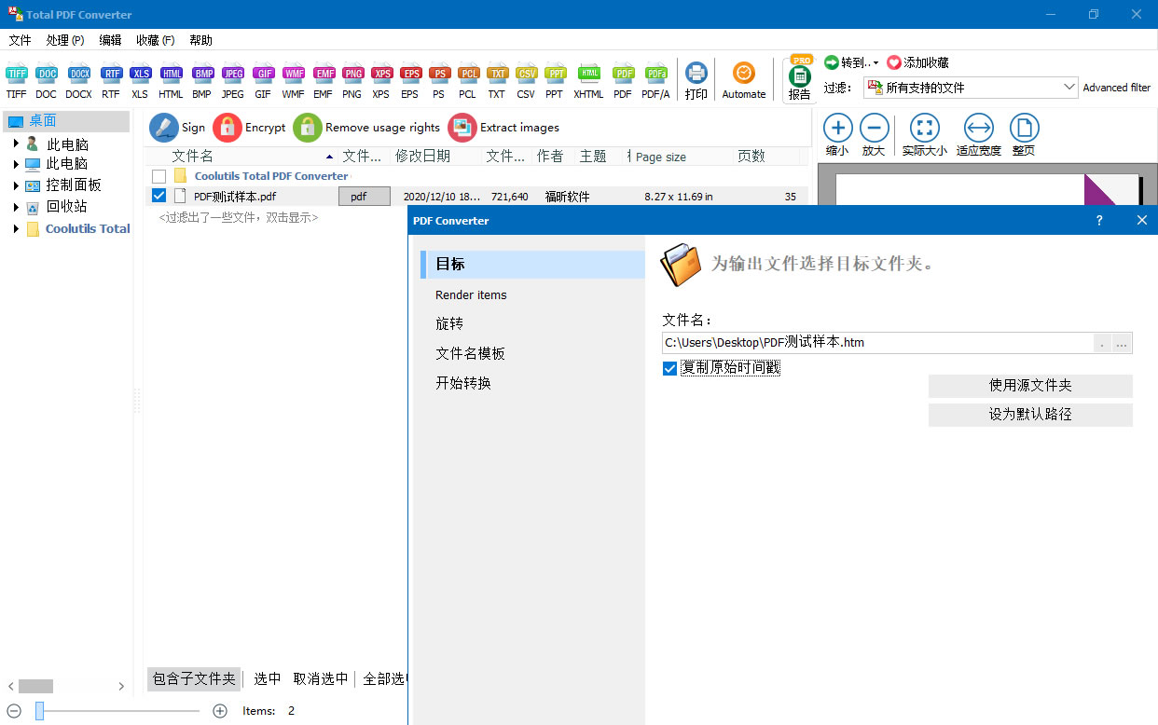Open the 编辑 menu

pyautogui.click(x=110, y=40)
